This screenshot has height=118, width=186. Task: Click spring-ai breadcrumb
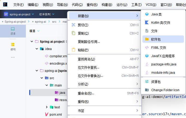click(x=40, y=22)
